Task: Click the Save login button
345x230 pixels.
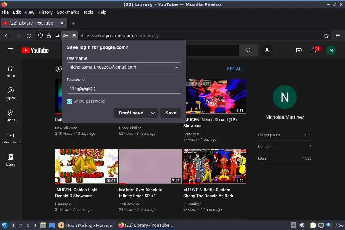Action: pyautogui.click(x=171, y=113)
